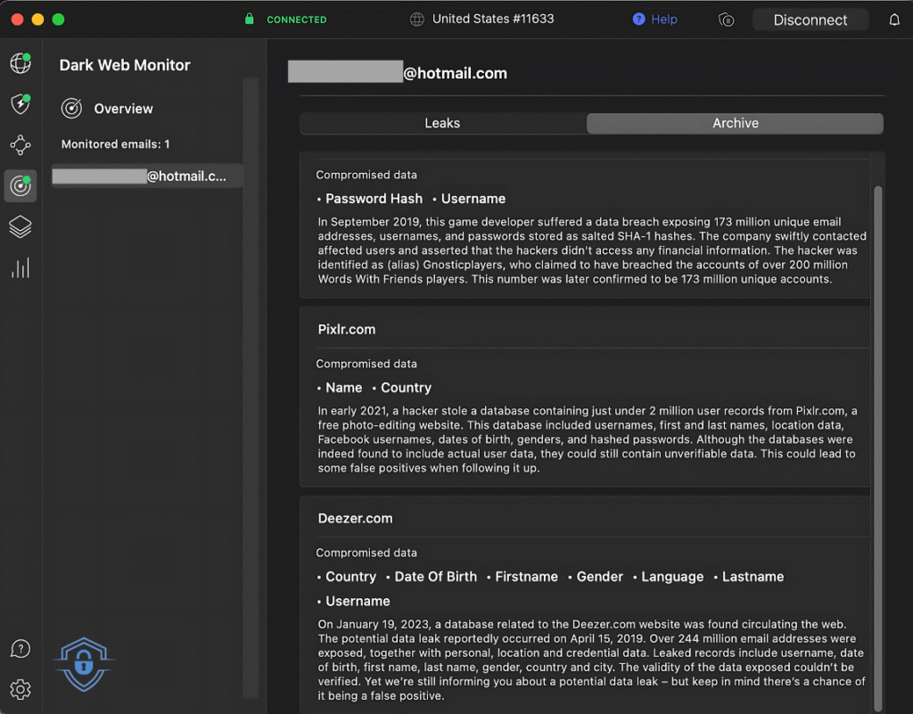The width and height of the screenshot is (913, 714).
Task: Click the Pixlr.com early 2021 description
Action: [587, 439]
